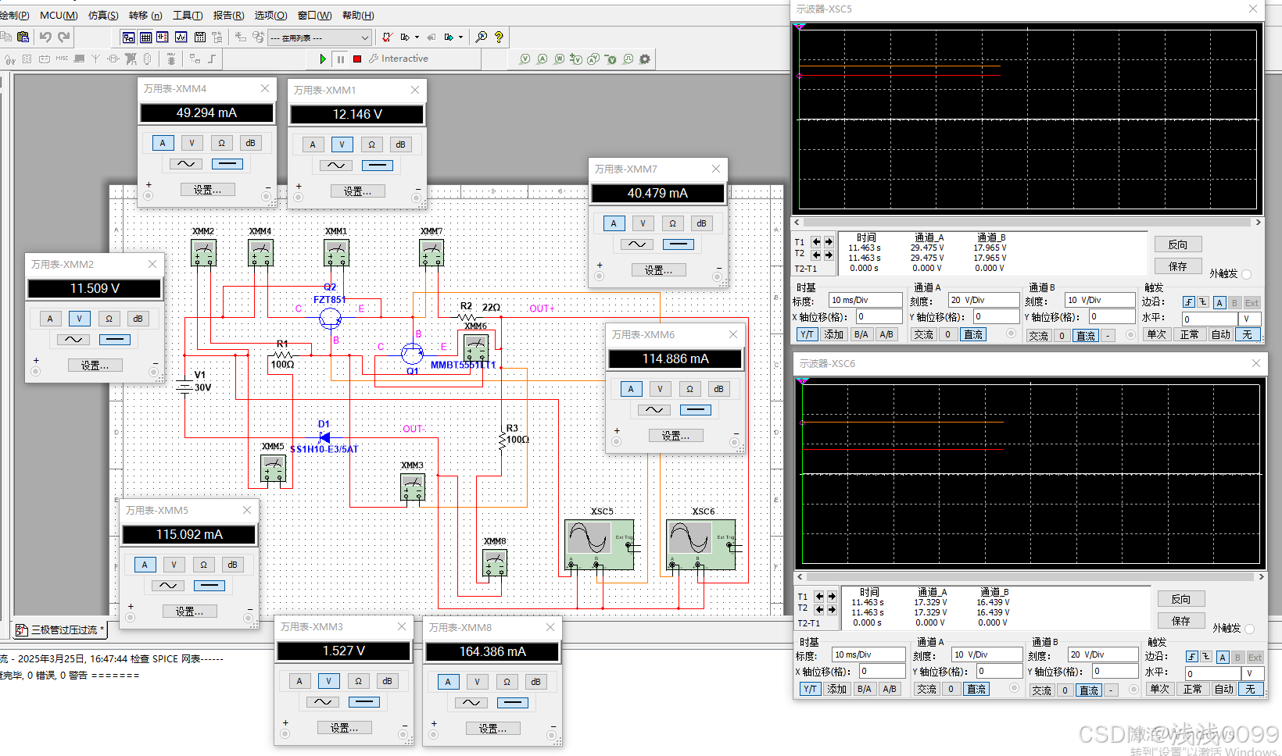The width and height of the screenshot is (1282, 756).
Task: Expand the forward-annotation arrow dropdown in toolbar
Action: [460, 37]
